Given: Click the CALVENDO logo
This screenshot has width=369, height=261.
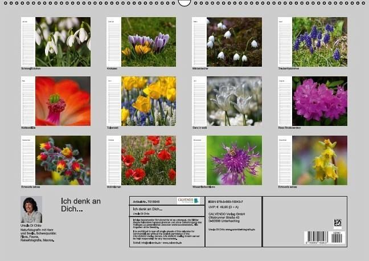Looking at the screenshot, I should (x=188, y=201).
